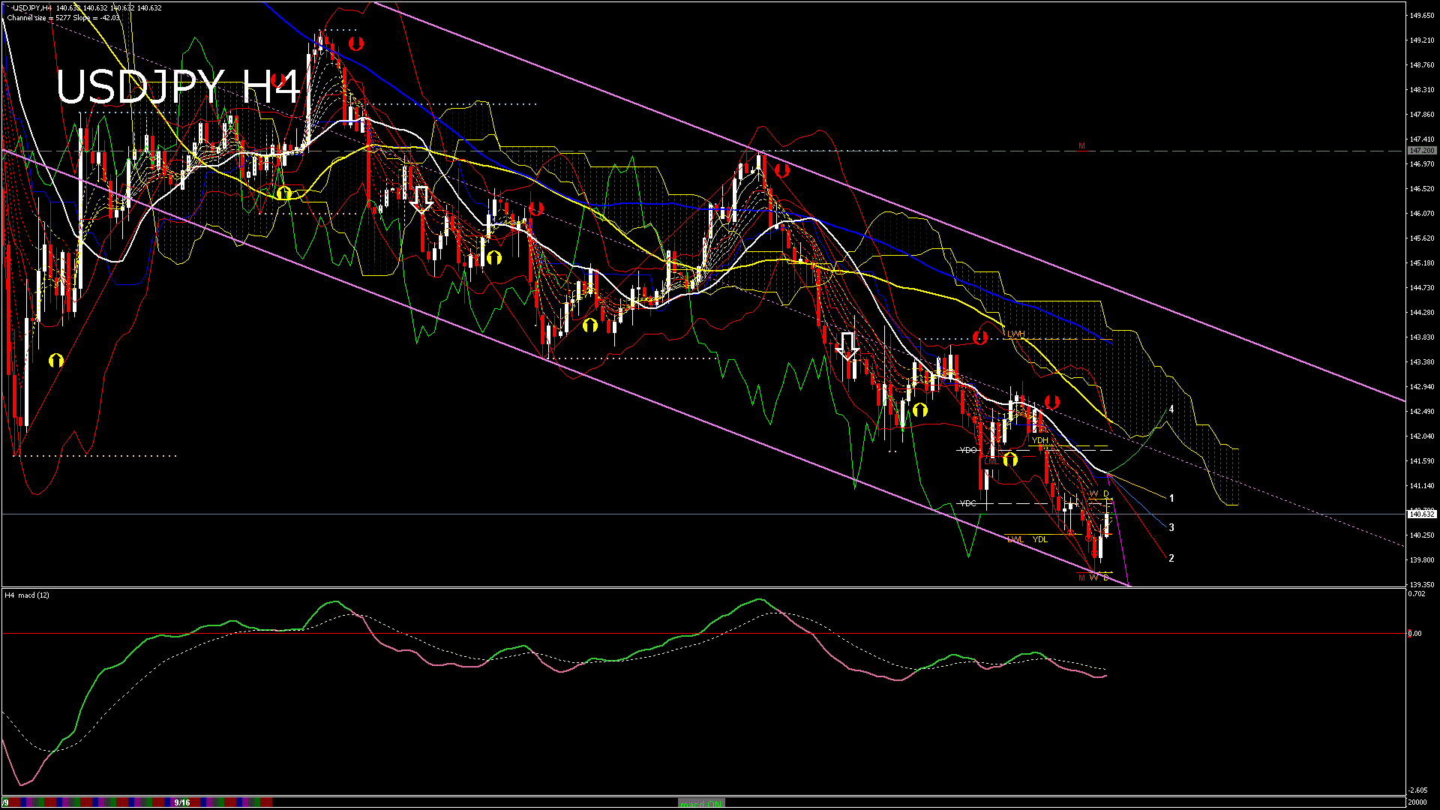This screenshot has width=1440, height=810.
Task: Click the white down arrow near 146.520
Action: [421, 198]
